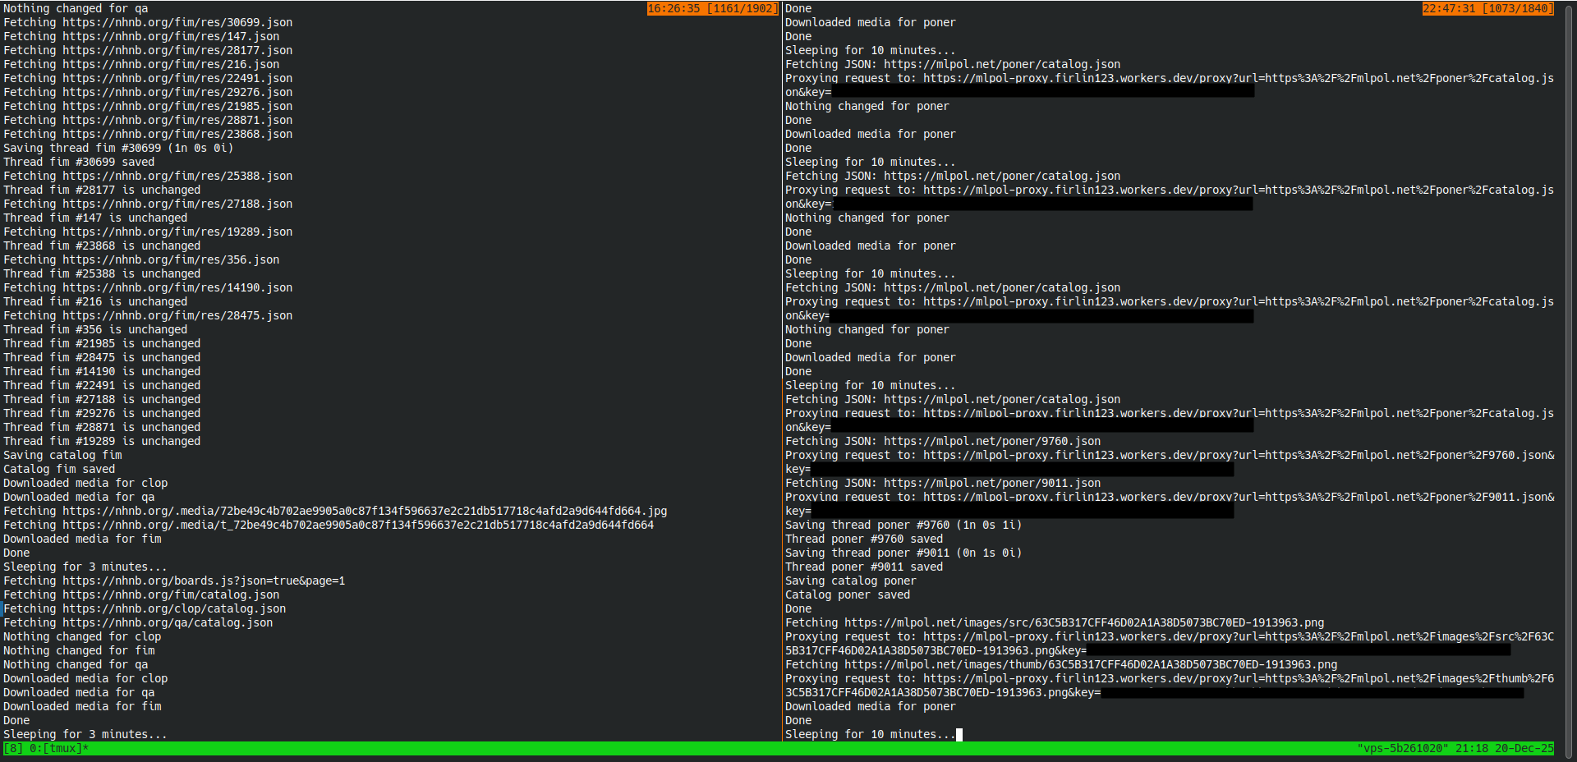Click line "Catalog poner saved"
Image resolution: width=1577 pixels, height=762 pixels.
click(x=848, y=594)
